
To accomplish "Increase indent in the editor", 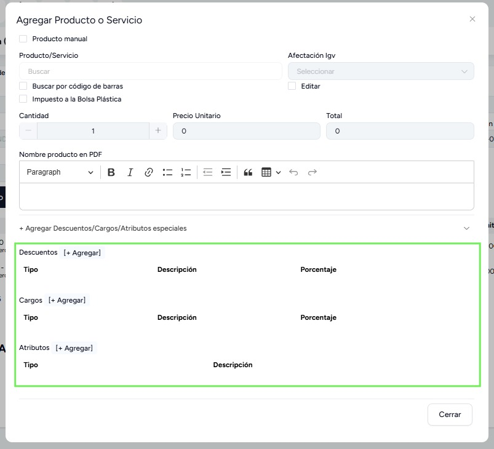I will point(226,172).
